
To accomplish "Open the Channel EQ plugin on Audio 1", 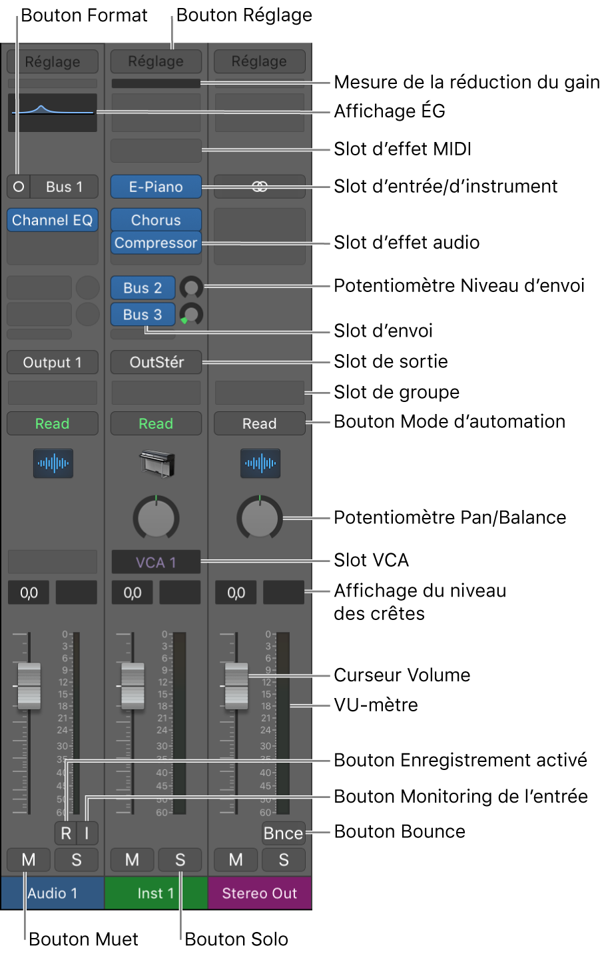I will click(x=52, y=220).
